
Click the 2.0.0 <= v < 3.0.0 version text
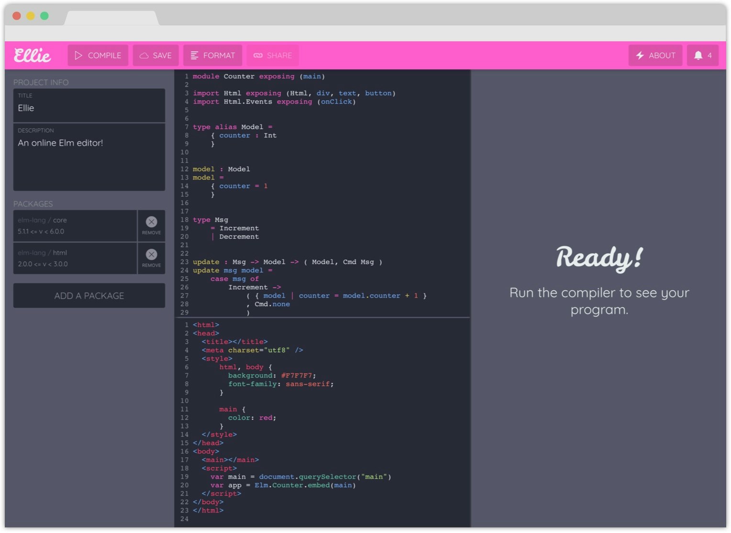tap(43, 264)
